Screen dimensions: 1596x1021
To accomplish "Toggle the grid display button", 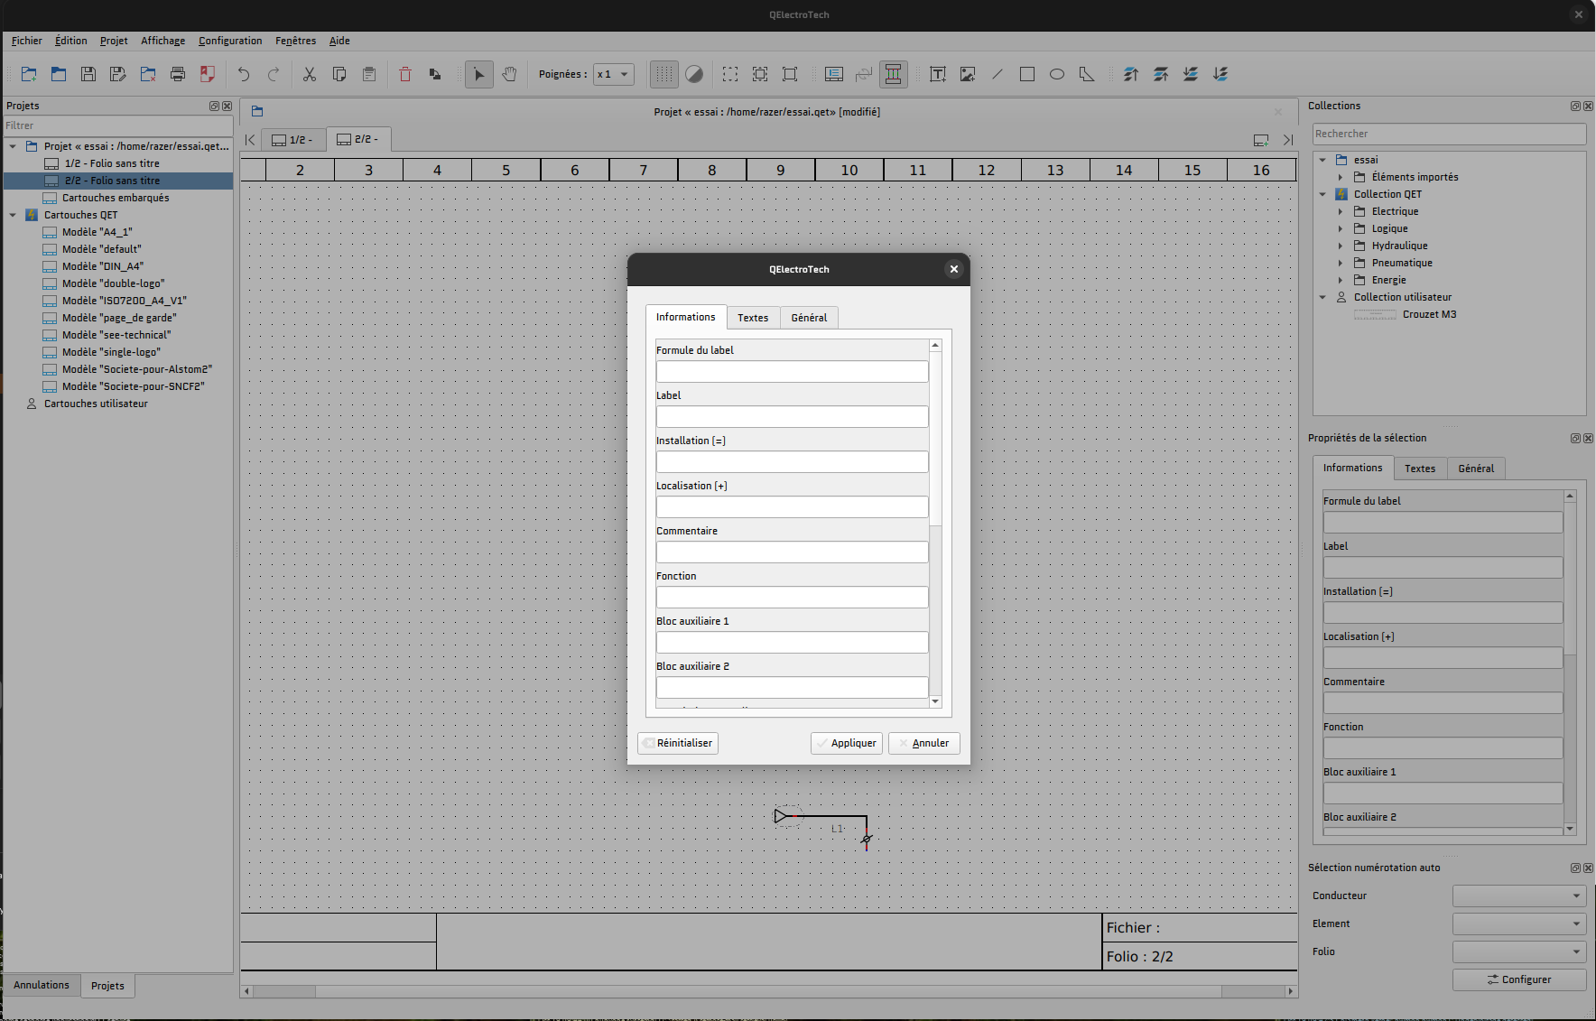I will coord(664,75).
